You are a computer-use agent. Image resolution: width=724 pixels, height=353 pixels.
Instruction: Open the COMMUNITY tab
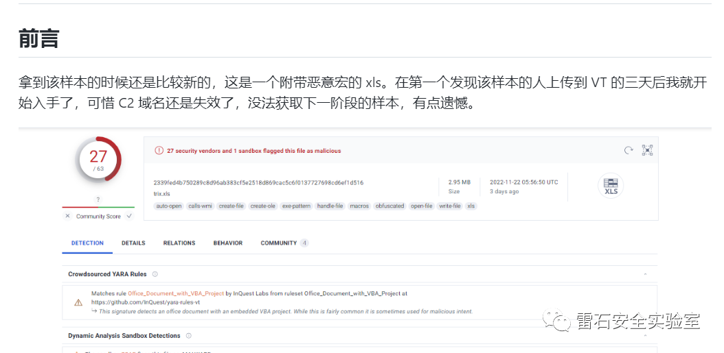[x=278, y=243]
